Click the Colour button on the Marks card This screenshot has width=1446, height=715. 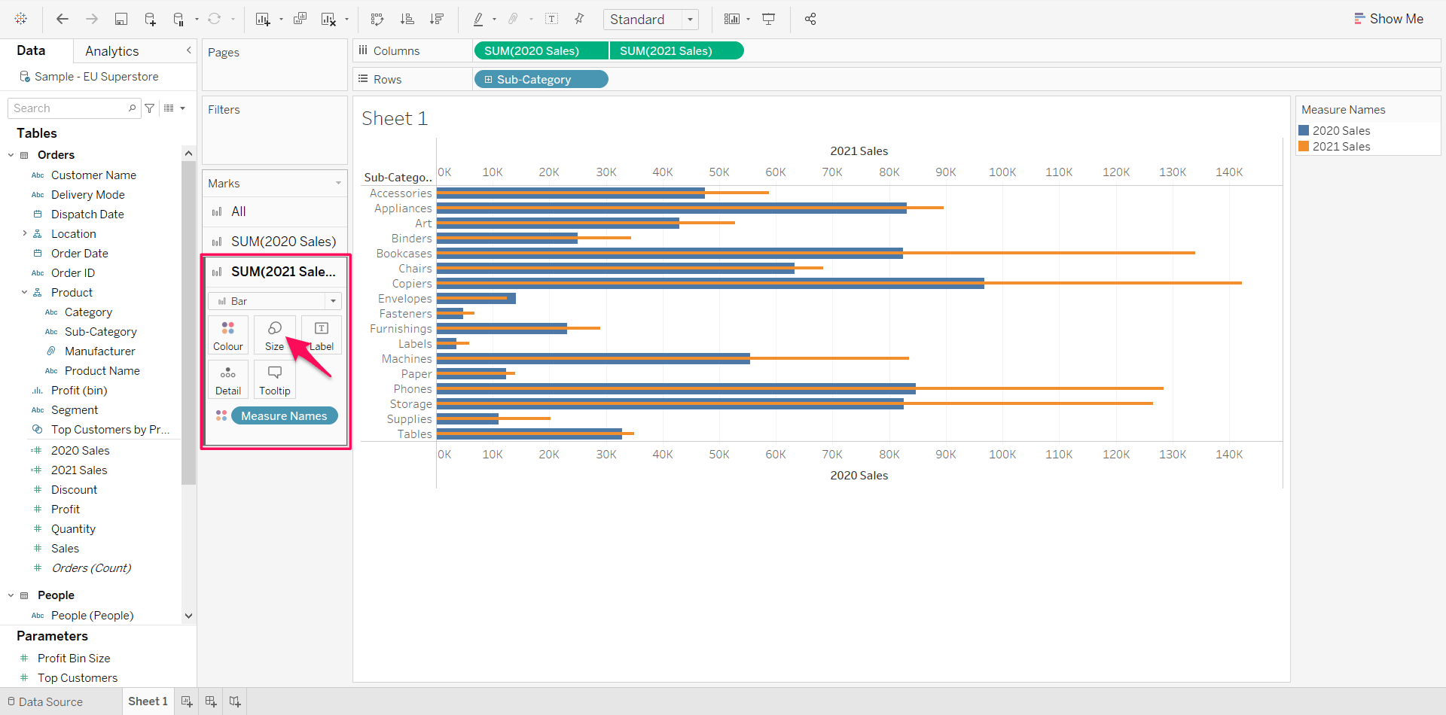click(227, 334)
